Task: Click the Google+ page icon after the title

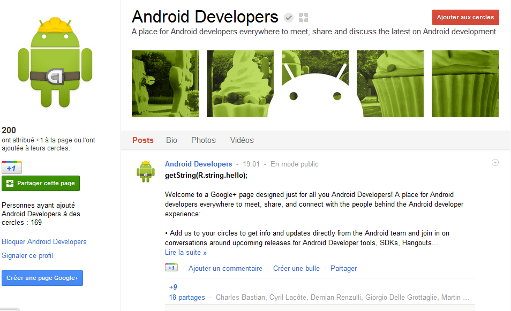Action: click(303, 17)
